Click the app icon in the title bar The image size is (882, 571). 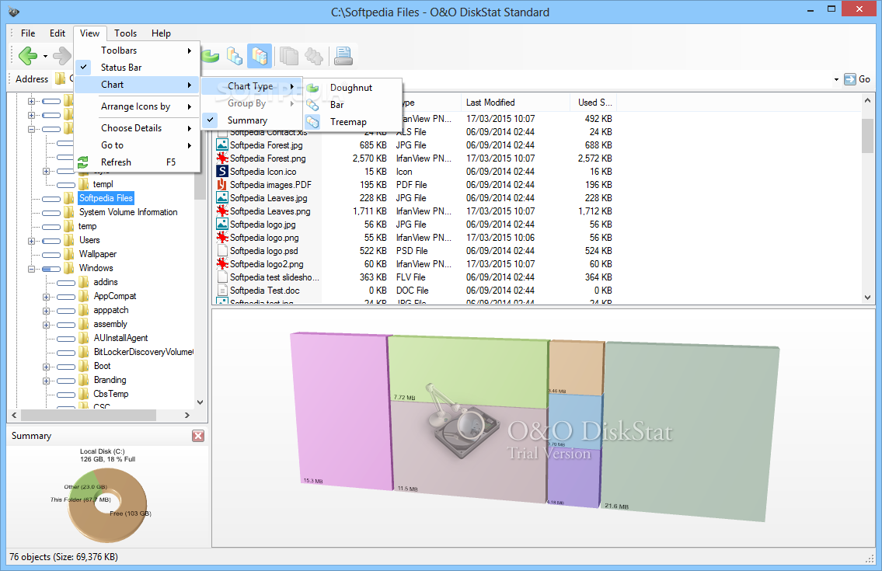point(13,12)
